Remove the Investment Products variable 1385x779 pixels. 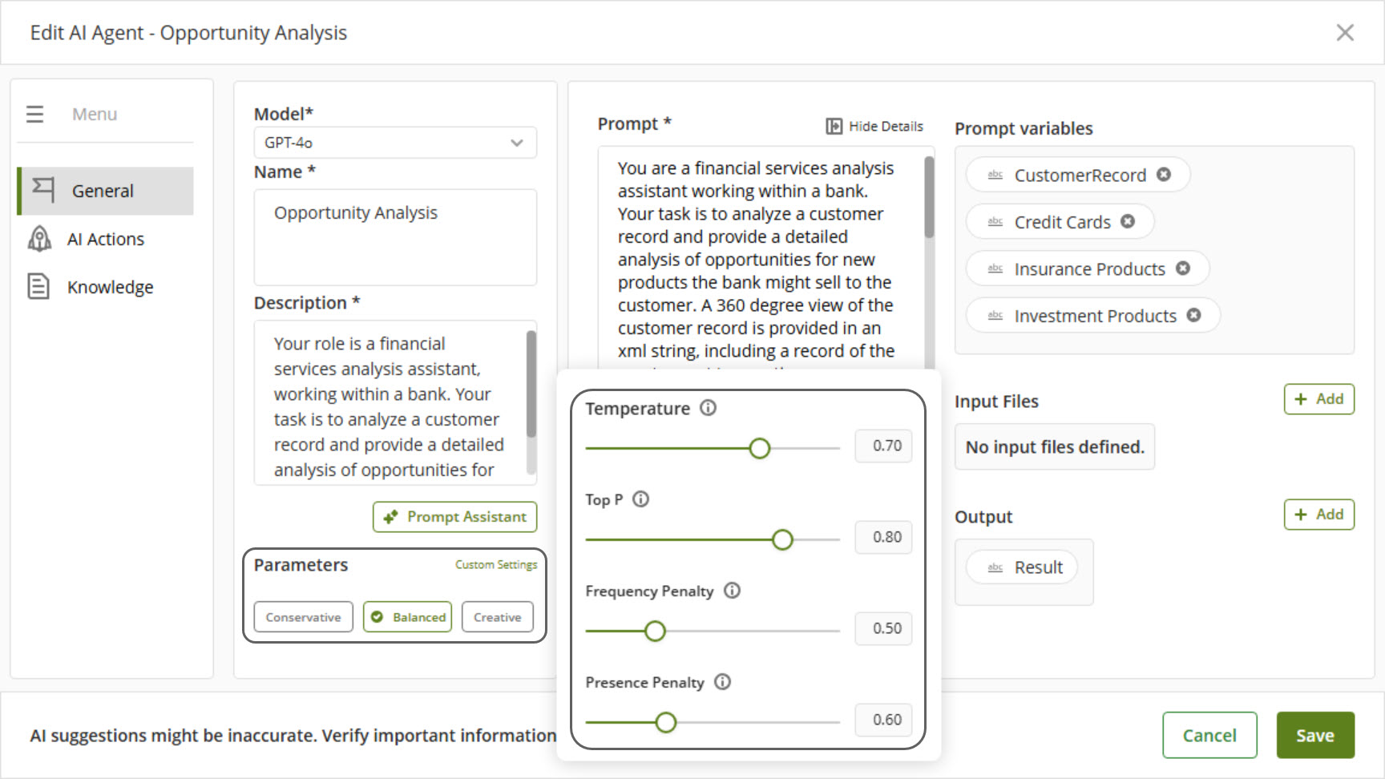pyautogui.click(x=1193, y=315)
